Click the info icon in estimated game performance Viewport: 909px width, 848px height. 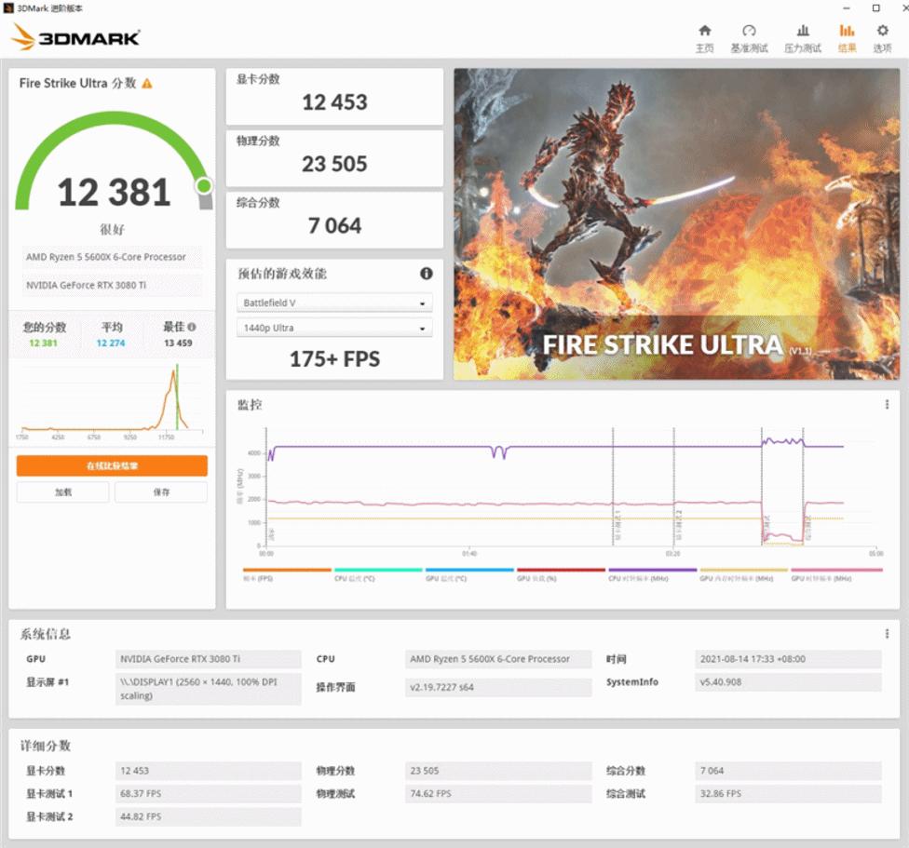[427, 274]
